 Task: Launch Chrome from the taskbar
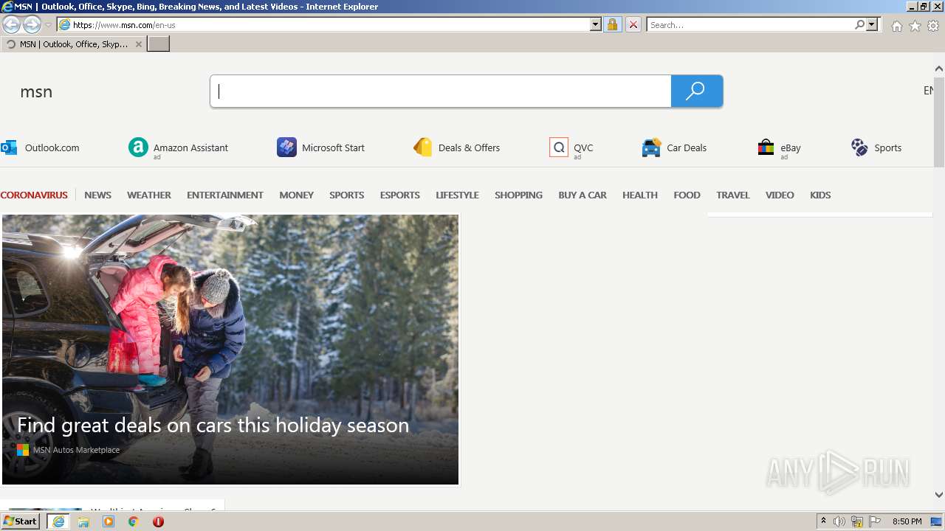pyautogui.click(x=134, y=521)
